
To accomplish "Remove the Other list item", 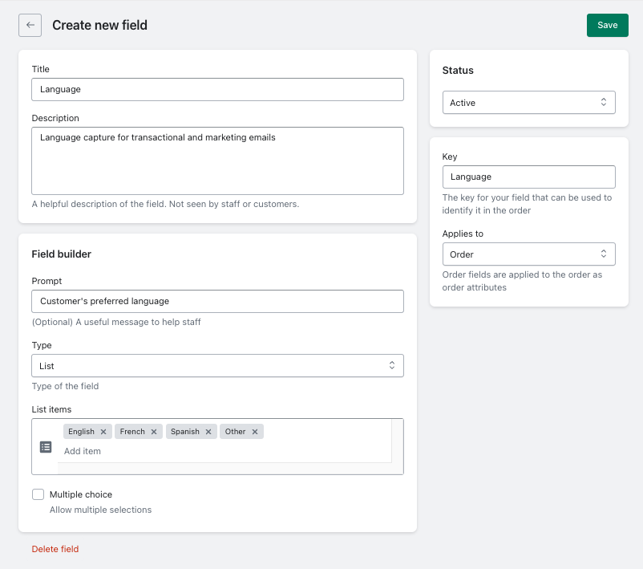I will pyautogui.click(x=256, y=431).
